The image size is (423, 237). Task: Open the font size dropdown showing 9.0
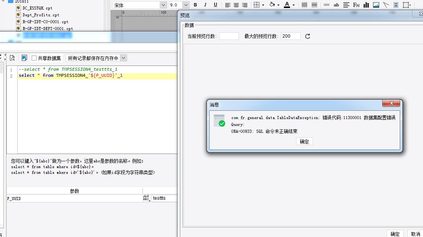pos(179,5)
